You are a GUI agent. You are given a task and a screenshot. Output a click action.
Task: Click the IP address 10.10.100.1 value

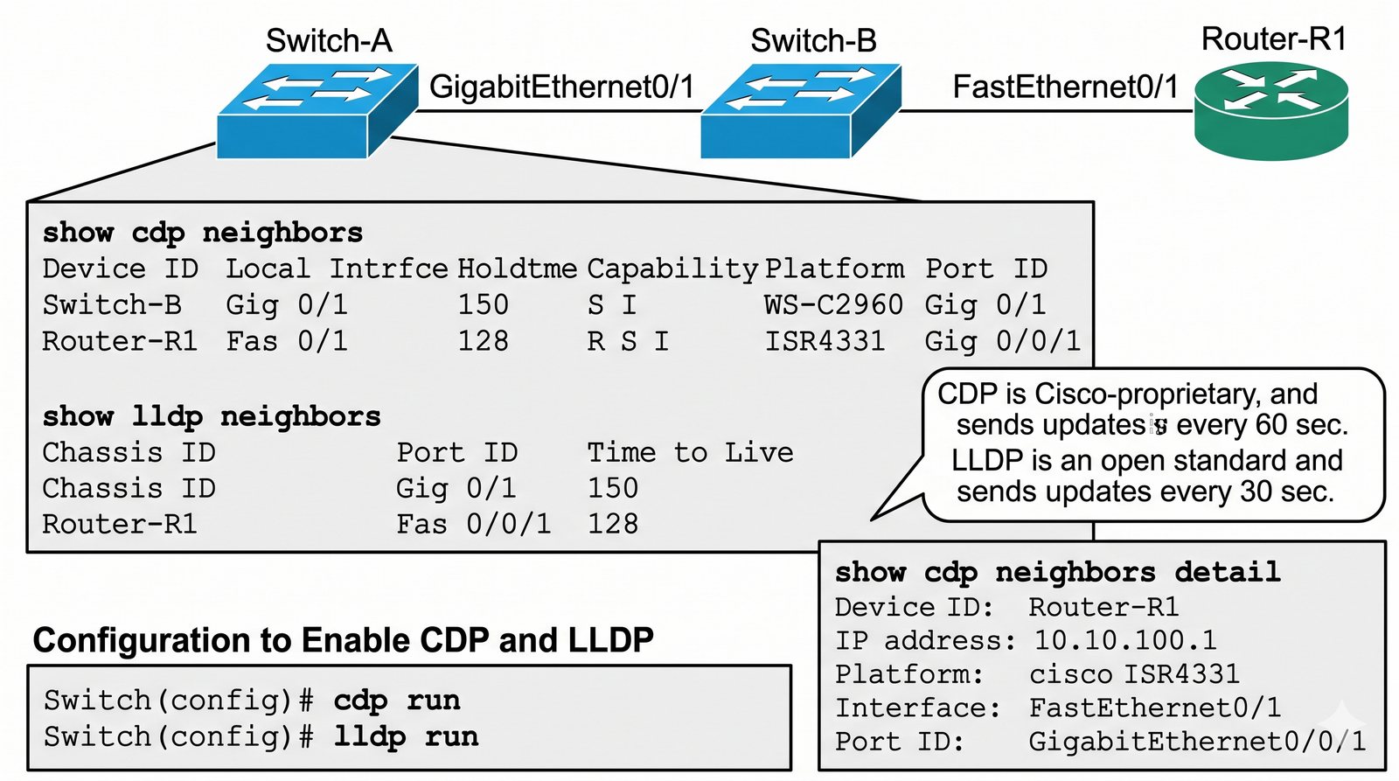(1125, 640)
